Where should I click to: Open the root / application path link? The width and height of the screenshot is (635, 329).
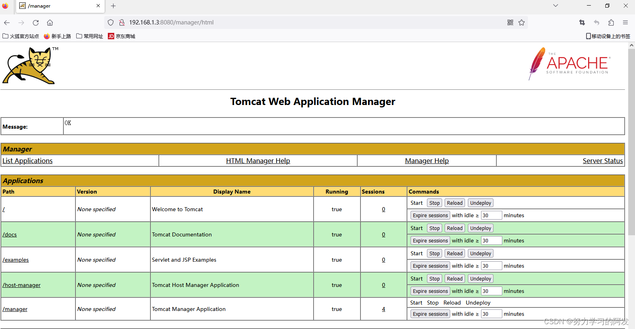[4, 209]
